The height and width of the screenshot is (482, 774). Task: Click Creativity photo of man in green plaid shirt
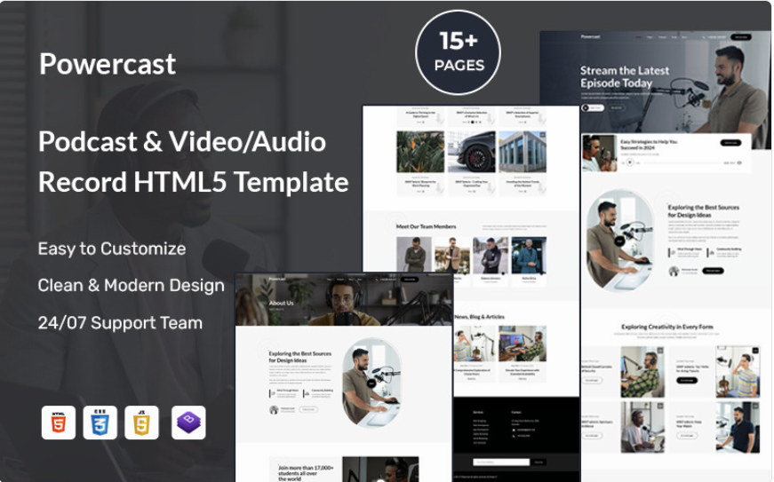(642, 372)
